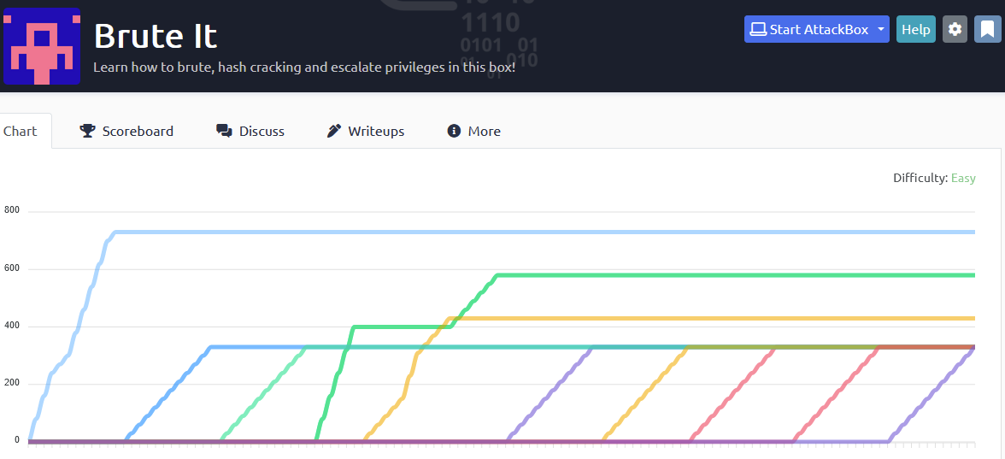
Task: Open the More tab
Action: [x=473, y=132]
